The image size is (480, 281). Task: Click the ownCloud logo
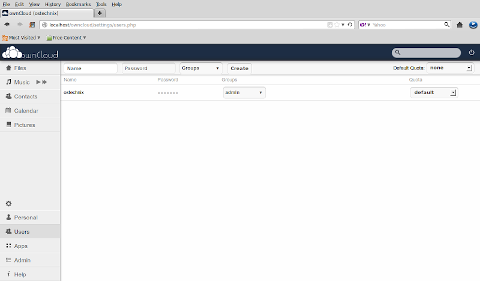(x=30, y=53)
